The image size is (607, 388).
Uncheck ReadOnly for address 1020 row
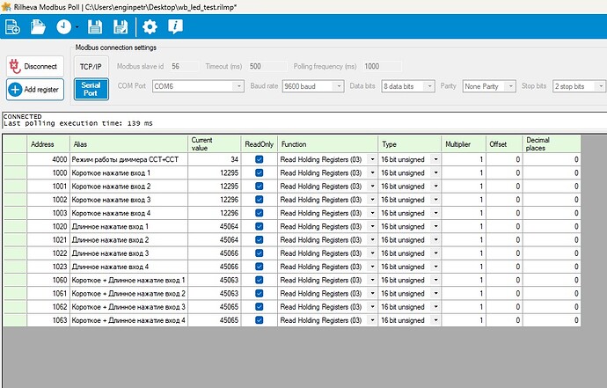(x=259, y=226)
